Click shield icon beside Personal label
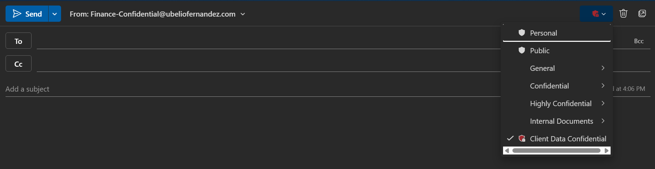Screen dimensions: 655x169 click(521, 33)
